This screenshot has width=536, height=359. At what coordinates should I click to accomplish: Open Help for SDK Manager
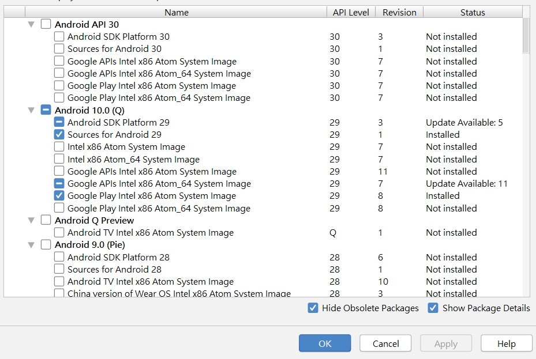click(506, 343)
